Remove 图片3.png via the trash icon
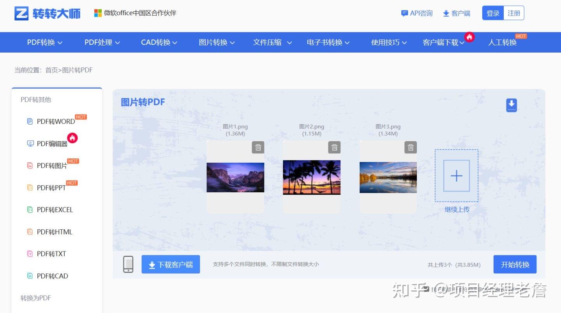Viewport: 561px width, 313px height. (410, 147)
